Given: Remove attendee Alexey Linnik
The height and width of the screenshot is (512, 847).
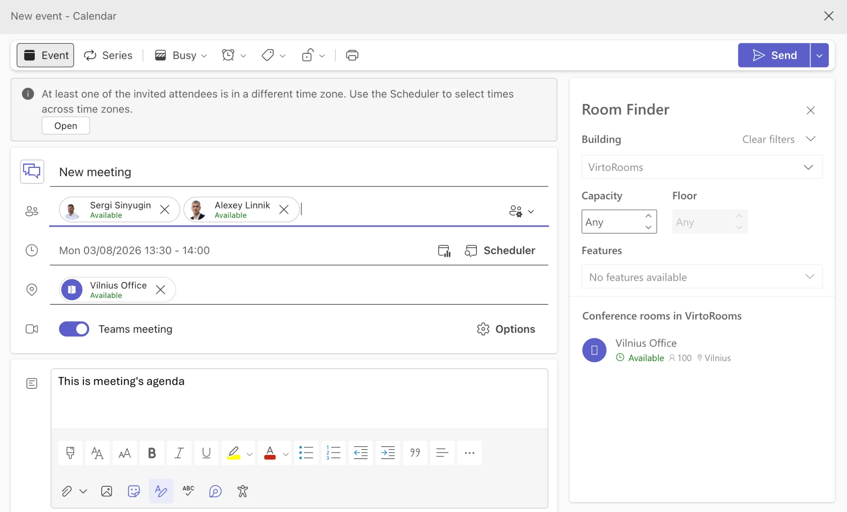Looking at the screenshot, I should tap(284, 210).
